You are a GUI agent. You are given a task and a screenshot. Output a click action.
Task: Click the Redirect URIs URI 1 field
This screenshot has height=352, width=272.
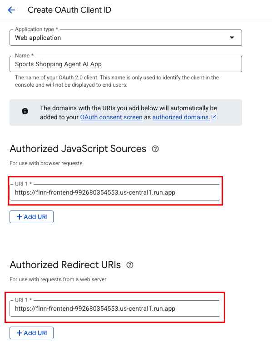click(115, 308)
